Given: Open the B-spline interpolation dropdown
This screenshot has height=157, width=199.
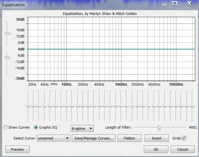Looking at the screenshot, I should click(x=82, y=128).
